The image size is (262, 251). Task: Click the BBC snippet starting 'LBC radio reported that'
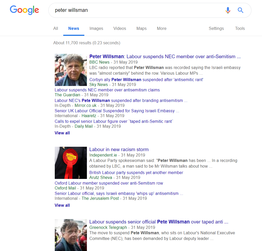point(165,71)
